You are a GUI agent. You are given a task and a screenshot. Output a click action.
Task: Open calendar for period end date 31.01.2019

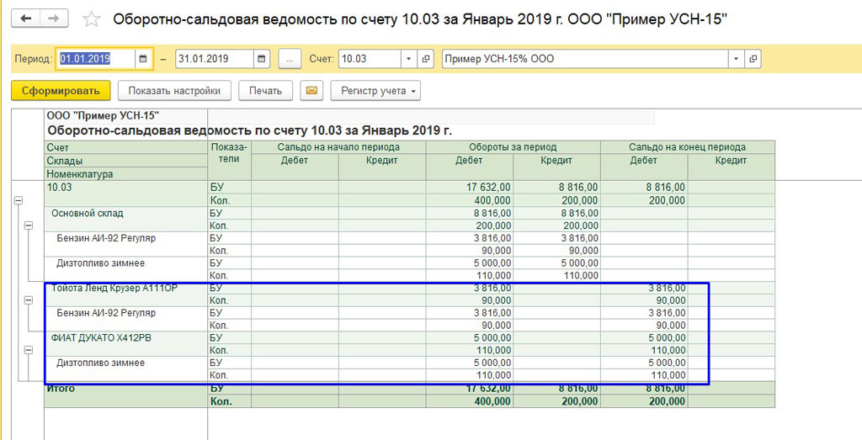pos(262,59)
